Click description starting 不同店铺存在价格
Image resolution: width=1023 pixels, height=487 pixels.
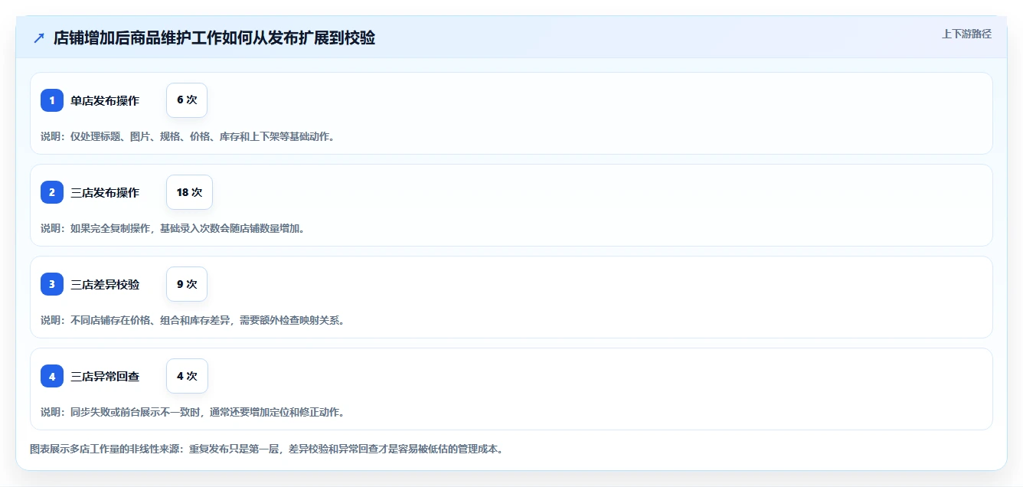point(194,320)
